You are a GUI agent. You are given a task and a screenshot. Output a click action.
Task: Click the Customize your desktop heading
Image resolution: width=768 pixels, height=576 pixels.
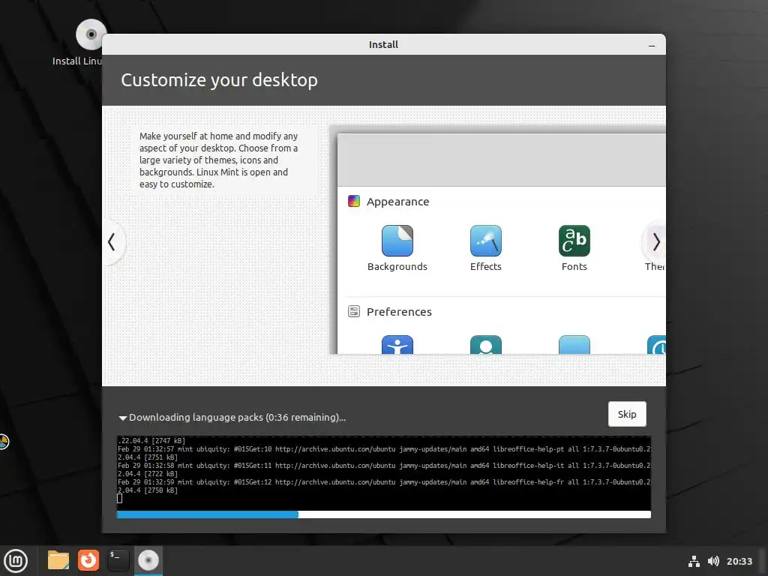click(219, 79)
